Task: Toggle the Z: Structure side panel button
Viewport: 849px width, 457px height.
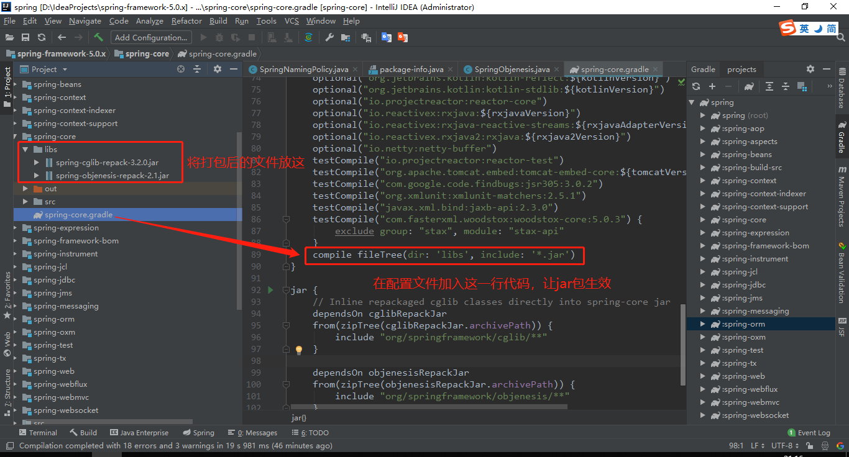Action: 7,392
